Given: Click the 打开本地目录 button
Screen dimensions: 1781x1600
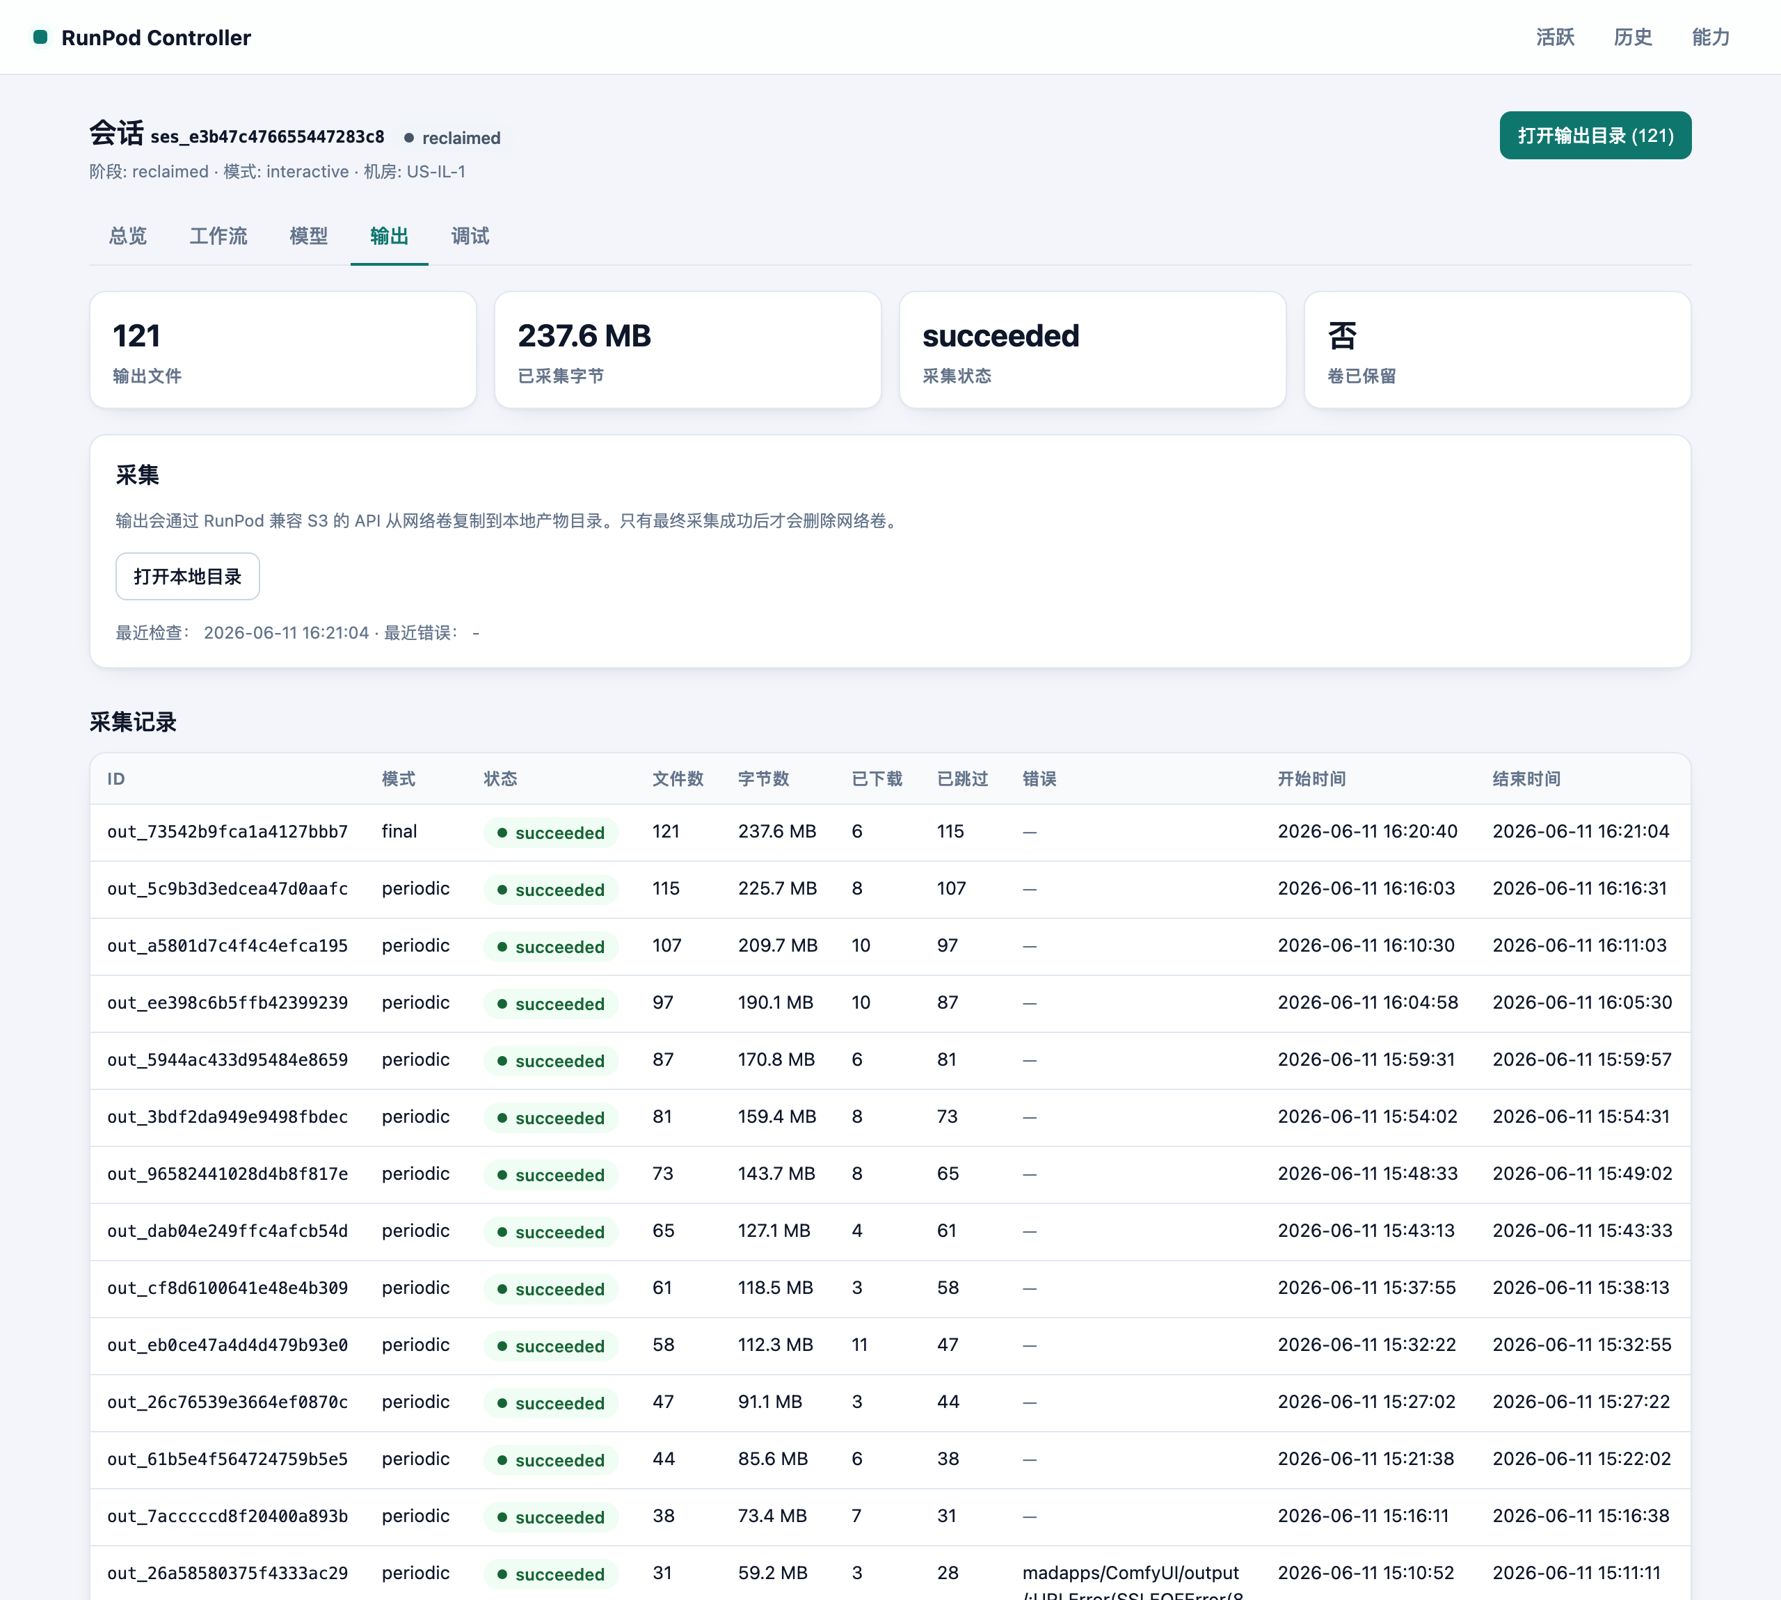Looking at the screenshot, I should coord(187,577).
